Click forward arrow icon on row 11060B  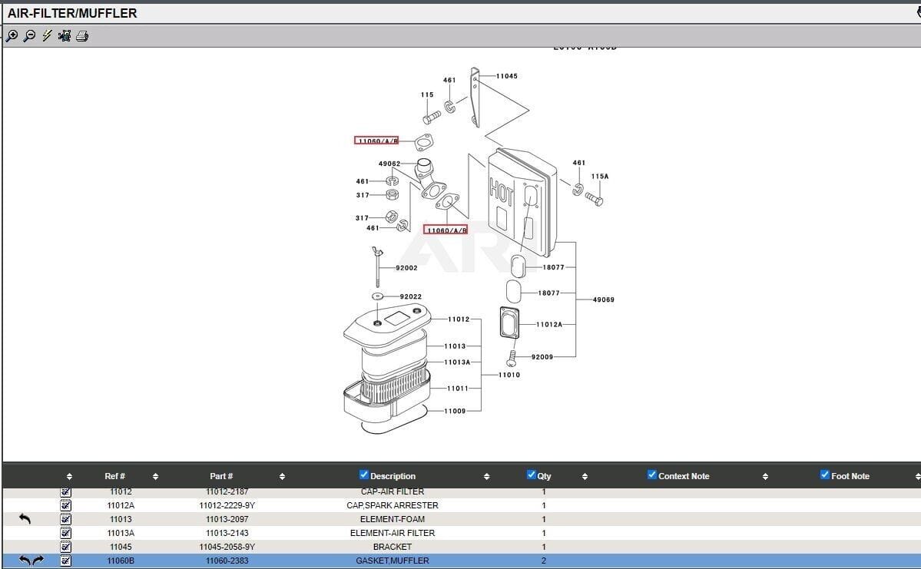coord(38,561)
